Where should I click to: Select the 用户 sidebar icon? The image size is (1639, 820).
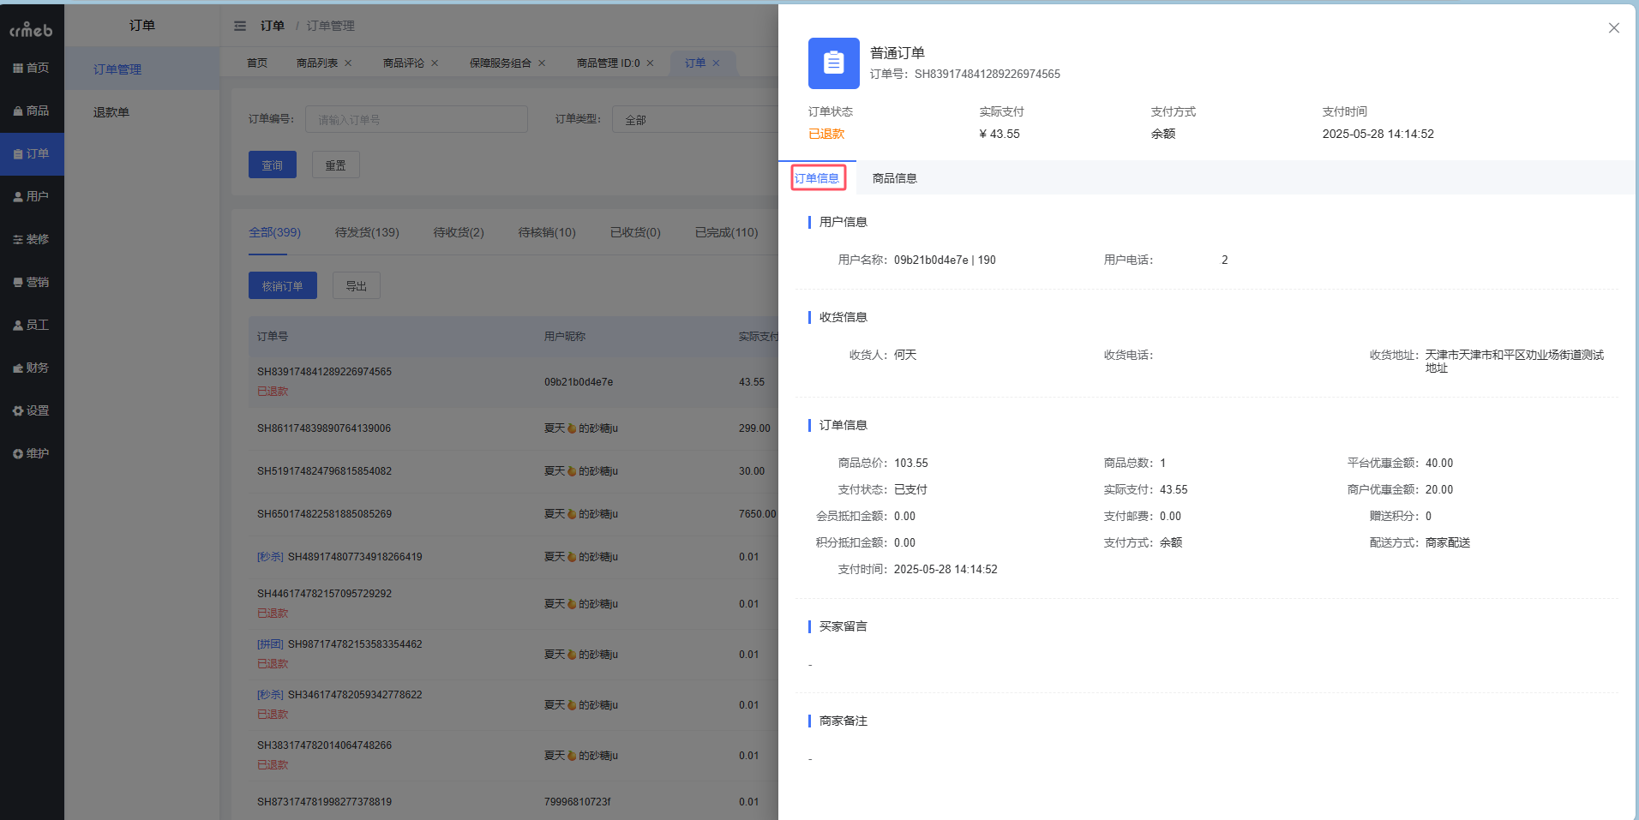[x=32, y=196]
